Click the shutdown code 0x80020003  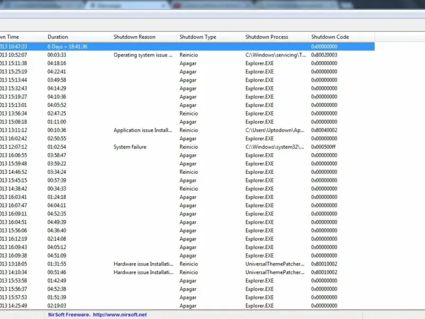click(324, 55)
